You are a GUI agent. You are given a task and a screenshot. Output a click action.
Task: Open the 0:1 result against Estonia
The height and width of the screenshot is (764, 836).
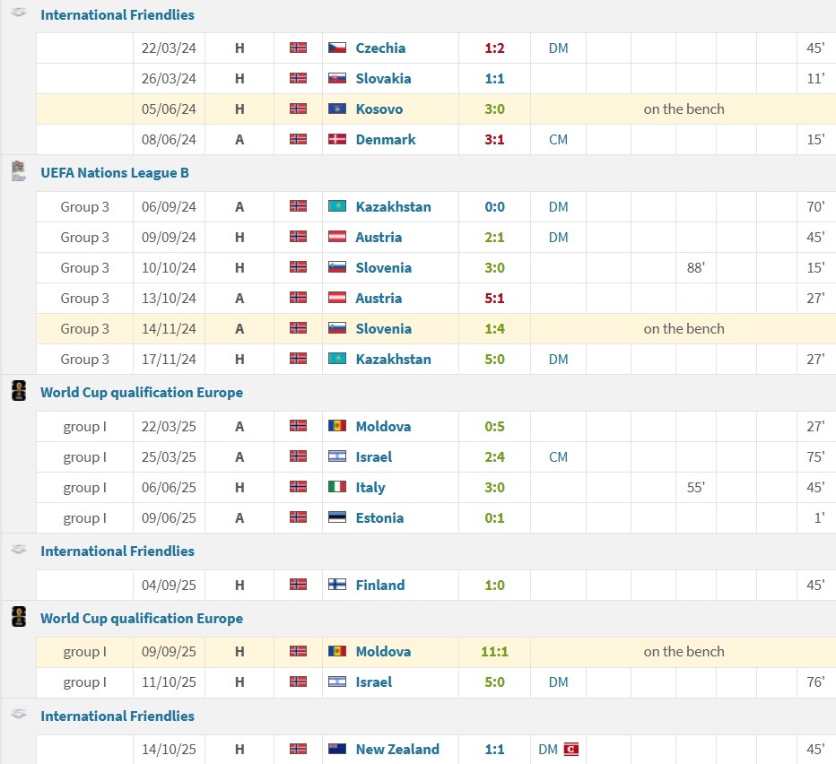(x=494, y=517)
